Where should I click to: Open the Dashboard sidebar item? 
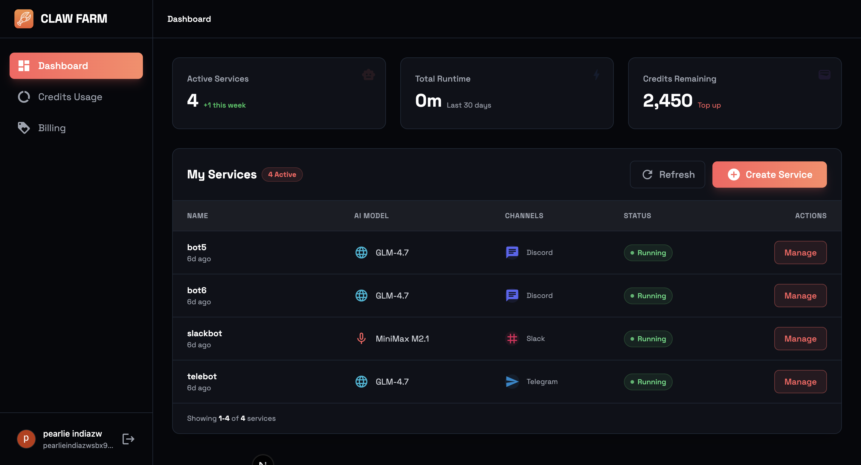[76, 66]
